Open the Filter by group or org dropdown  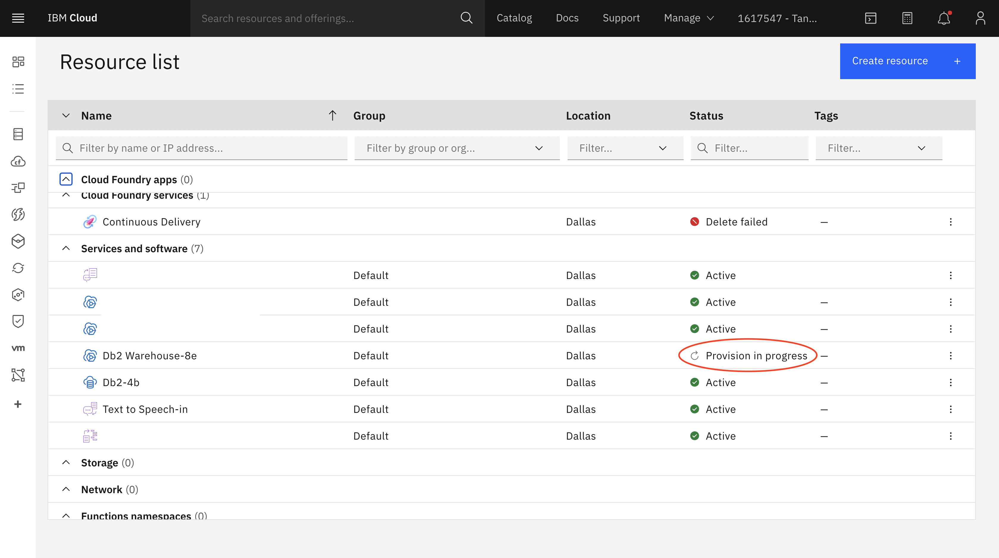point(457,148)
